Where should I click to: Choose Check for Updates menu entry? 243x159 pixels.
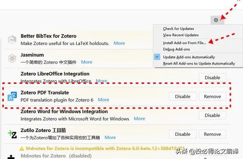click(x=178, y=28)
